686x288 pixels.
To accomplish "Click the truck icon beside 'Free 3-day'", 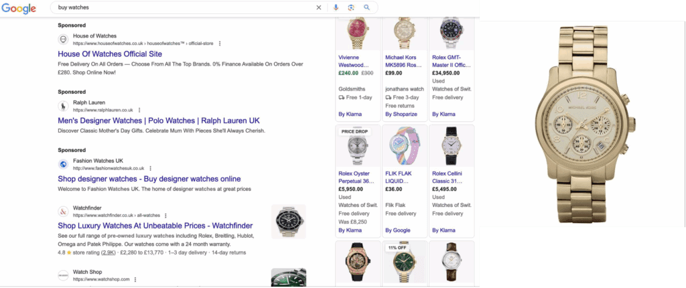I will point(389,97).
